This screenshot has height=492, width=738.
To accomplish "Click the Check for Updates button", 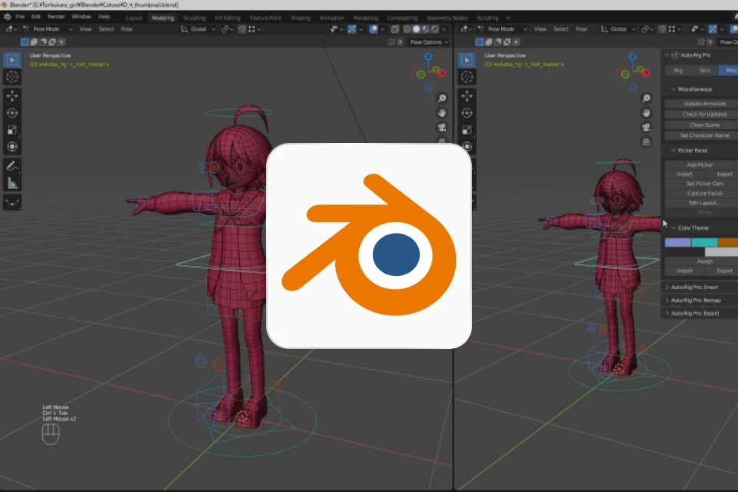I will (701, 115).
